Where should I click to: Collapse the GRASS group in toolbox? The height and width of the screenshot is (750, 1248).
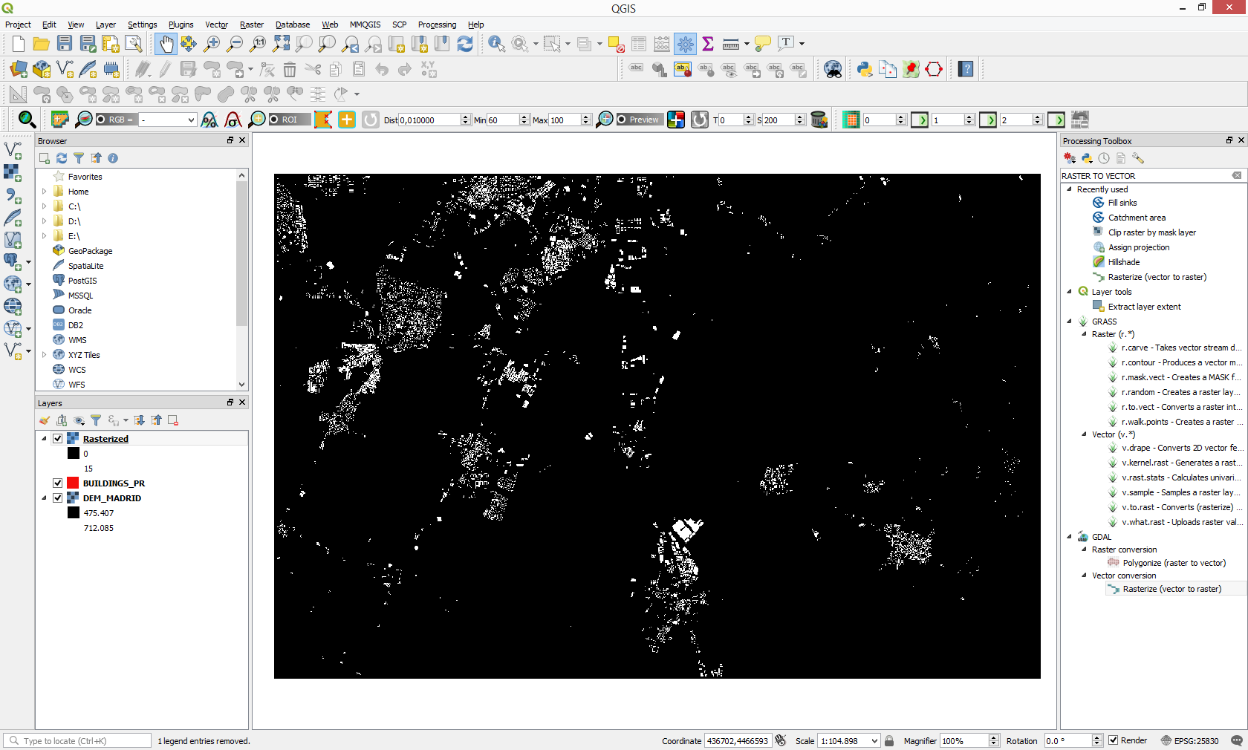tap(1070, 322)
